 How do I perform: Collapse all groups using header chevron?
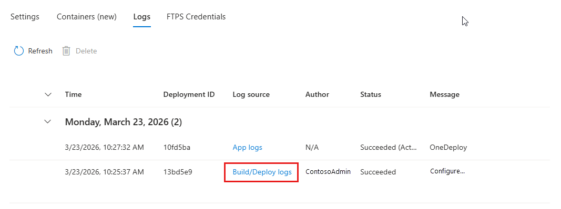tap(48, 94)
